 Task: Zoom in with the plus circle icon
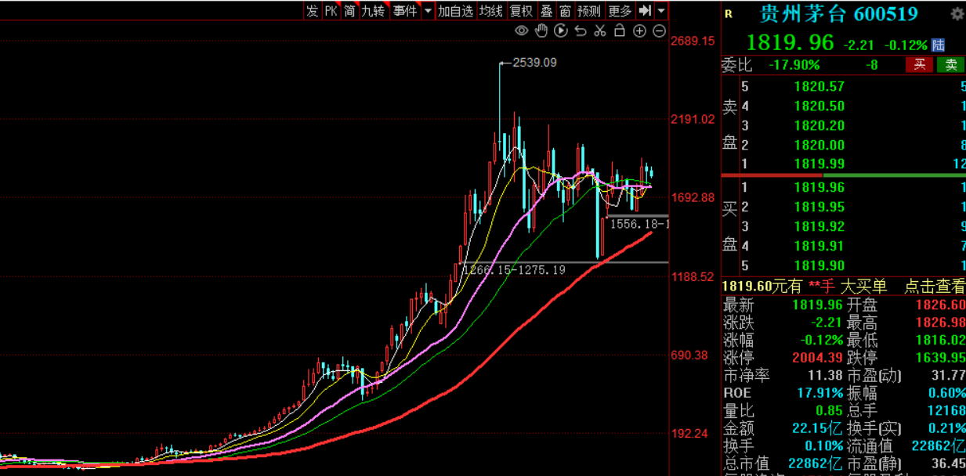tap(639, 31)
